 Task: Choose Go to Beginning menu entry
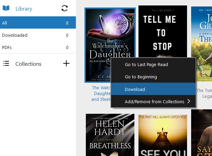click(x=153, y=77)
